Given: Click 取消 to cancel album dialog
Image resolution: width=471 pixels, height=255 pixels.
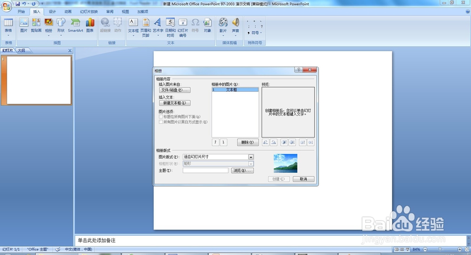Looking at the screenshot, I should coord(303,179).
